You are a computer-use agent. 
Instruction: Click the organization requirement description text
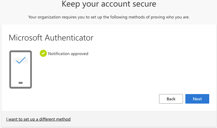(x=109, y=17)
